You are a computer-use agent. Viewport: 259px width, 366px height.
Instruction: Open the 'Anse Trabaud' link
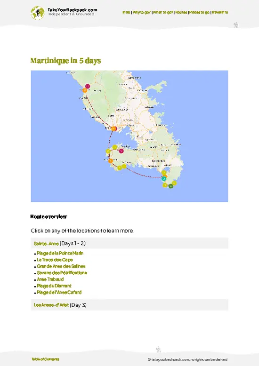[50, 279]
